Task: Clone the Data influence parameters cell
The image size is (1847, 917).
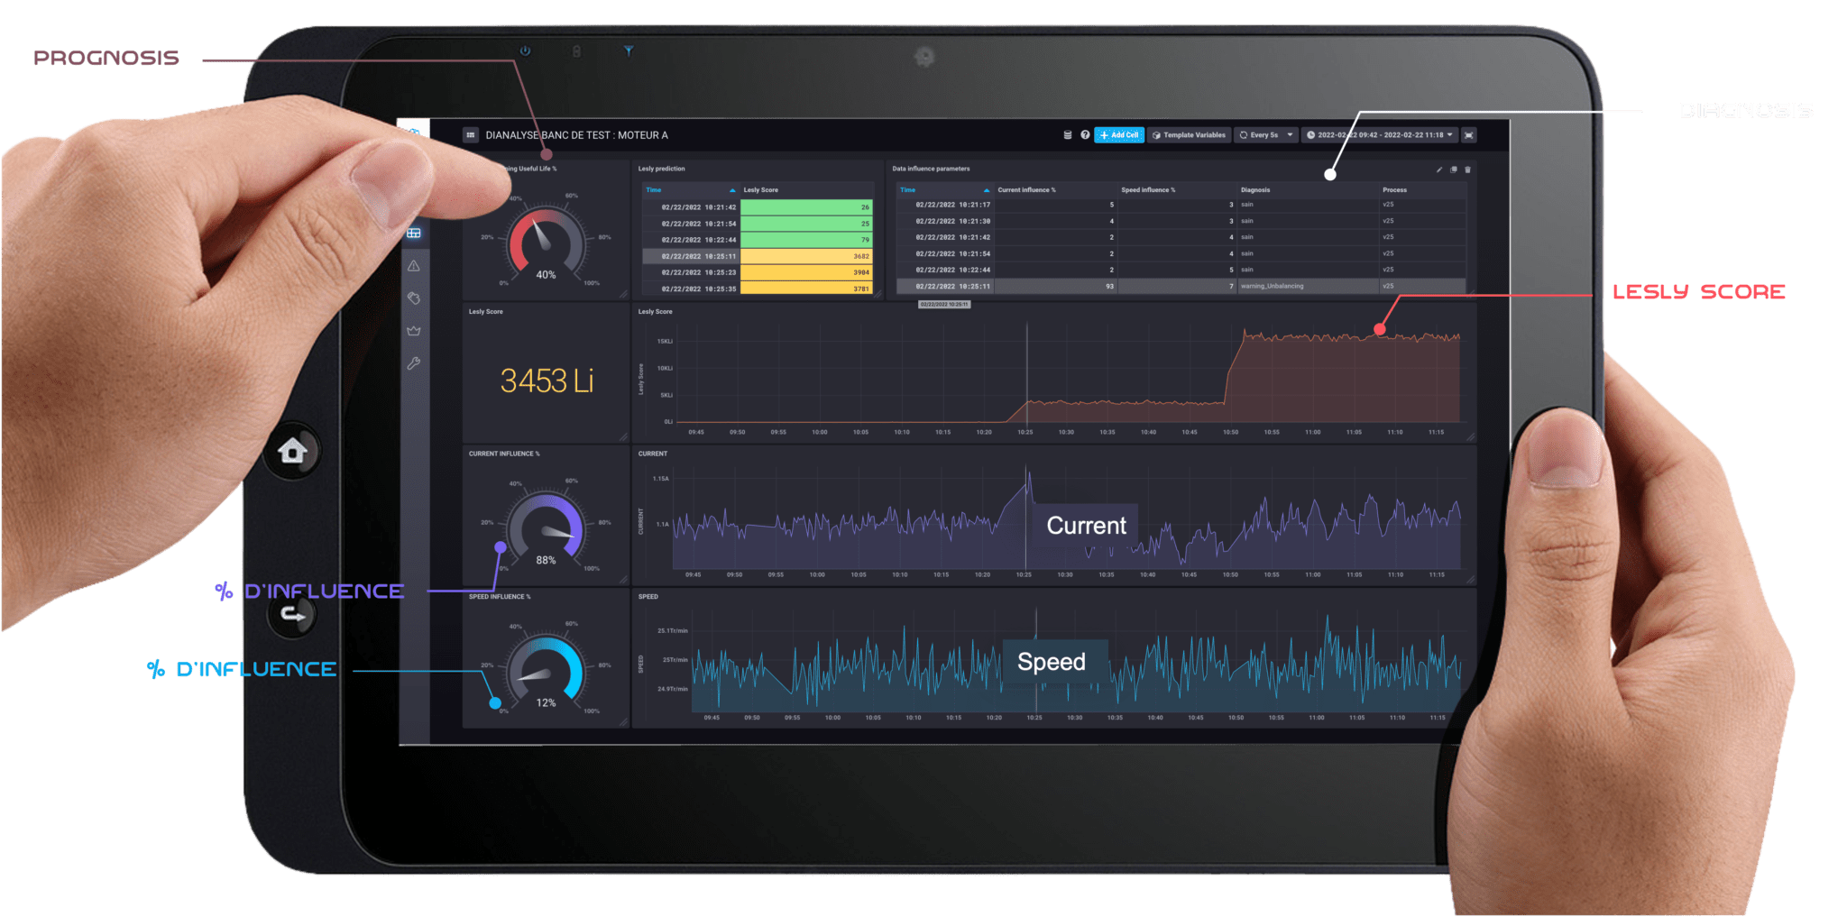Action: click(1453, 170)
